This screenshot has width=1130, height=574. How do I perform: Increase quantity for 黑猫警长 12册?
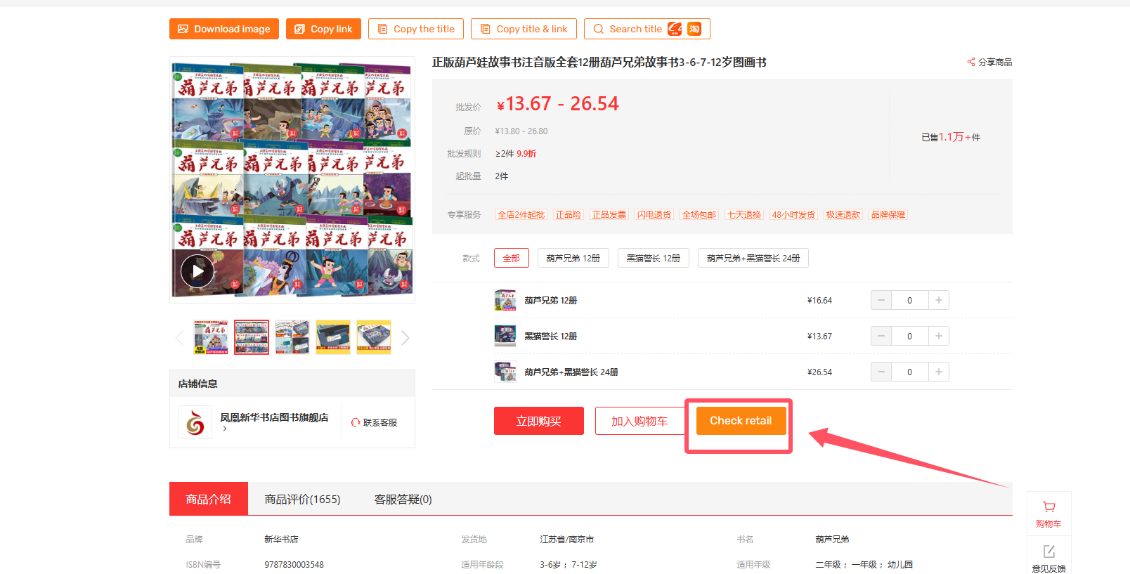939,336
